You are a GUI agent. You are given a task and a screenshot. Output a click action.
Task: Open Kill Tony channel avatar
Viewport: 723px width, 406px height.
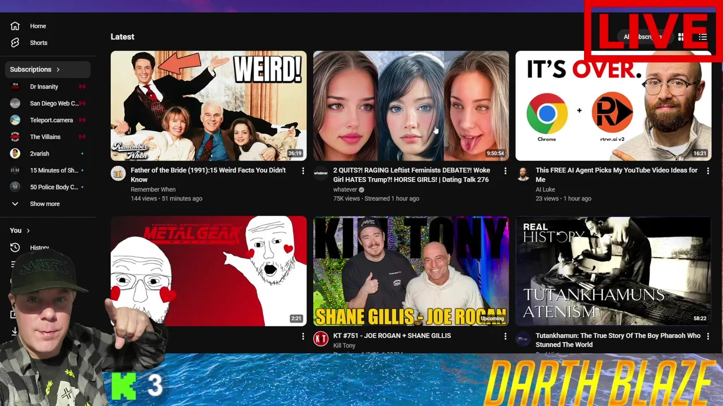pyautogui.click(x=321, y=338)
